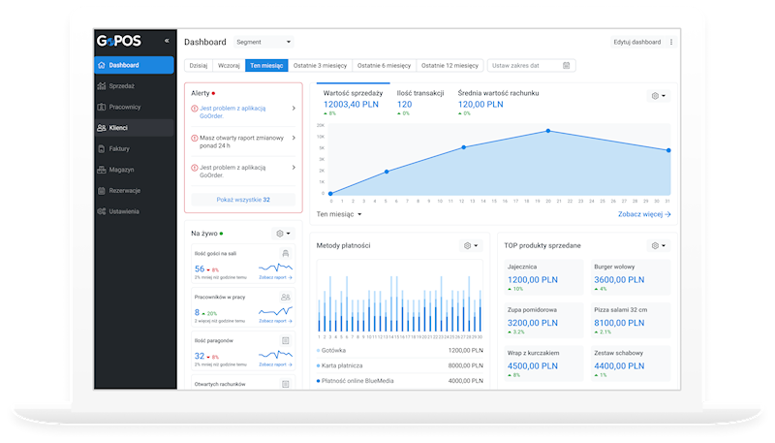Viewport: 775px width, 443px height.
Task: Switch to the Wczoraj tab
Action: [229, 65]
